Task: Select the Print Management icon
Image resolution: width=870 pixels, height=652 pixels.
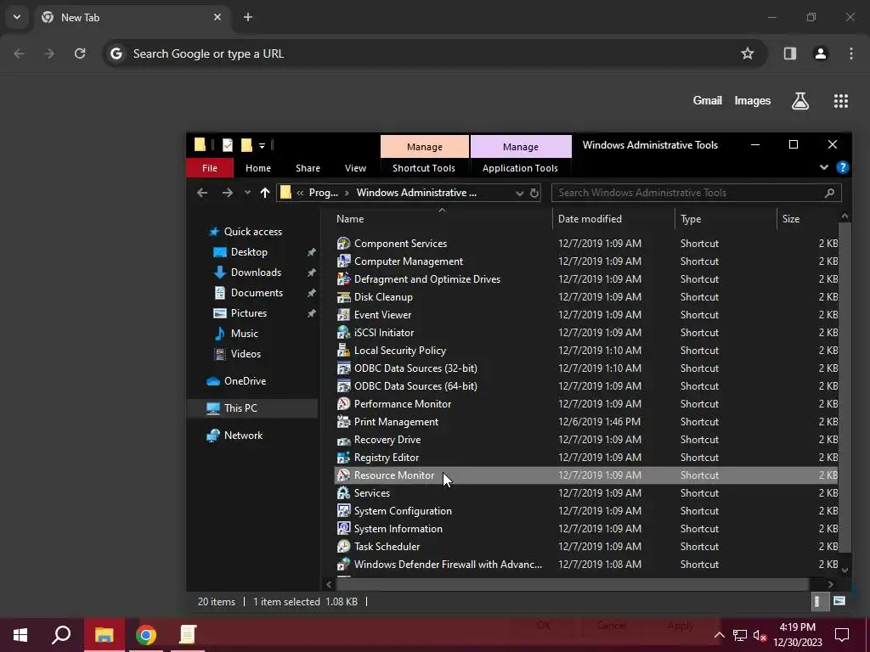Action: [343, 421]
